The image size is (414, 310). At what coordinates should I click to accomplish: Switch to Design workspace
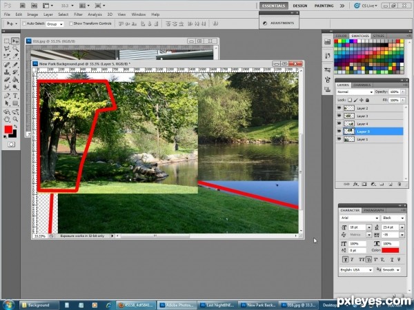click(x=300, y=6)
